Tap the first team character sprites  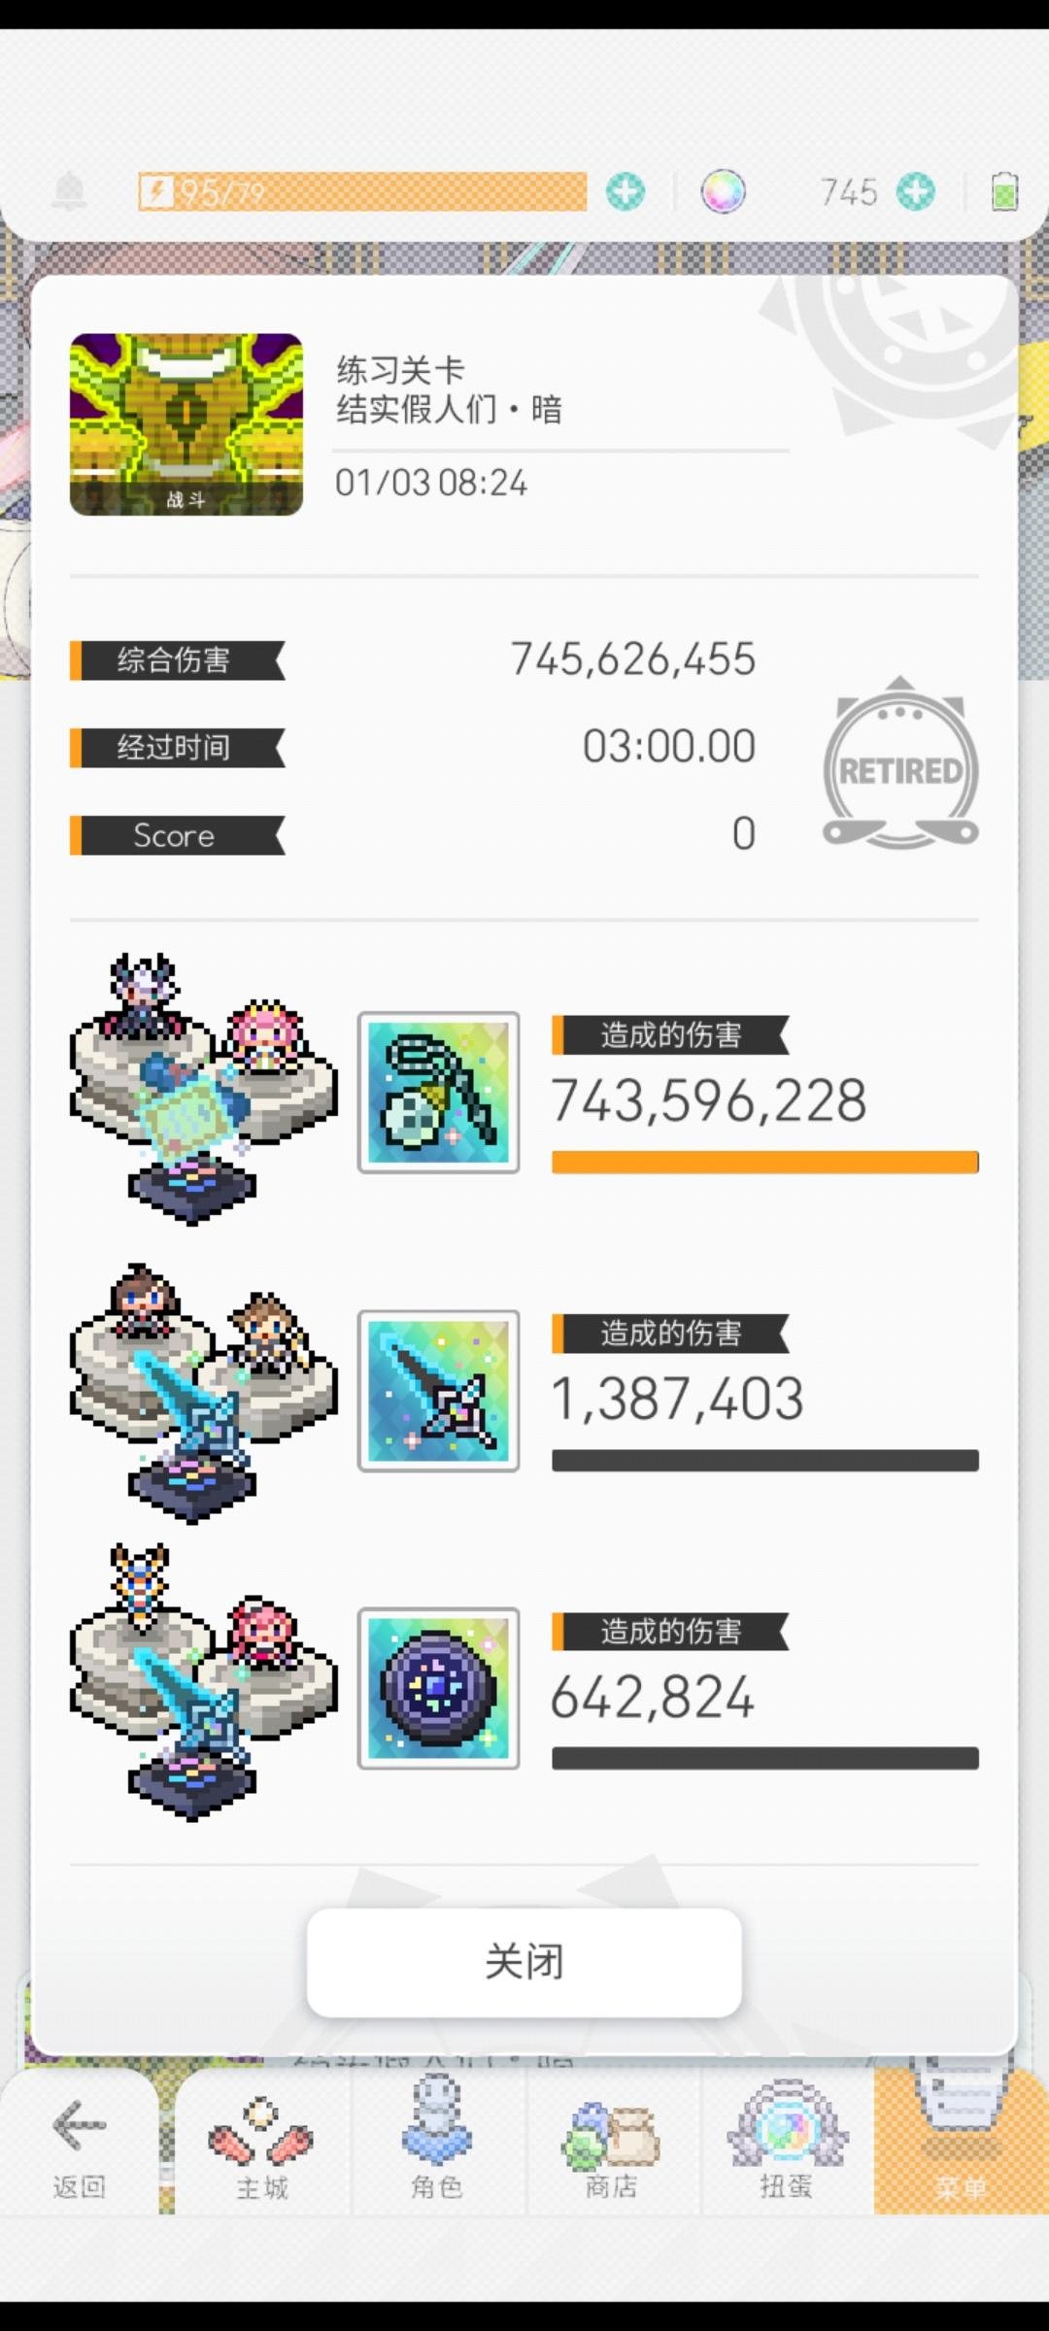click(203, 1090)
